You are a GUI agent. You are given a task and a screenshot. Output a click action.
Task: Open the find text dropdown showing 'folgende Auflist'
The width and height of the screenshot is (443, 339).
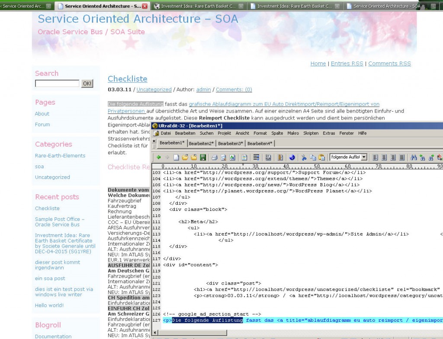pos(364,157)
